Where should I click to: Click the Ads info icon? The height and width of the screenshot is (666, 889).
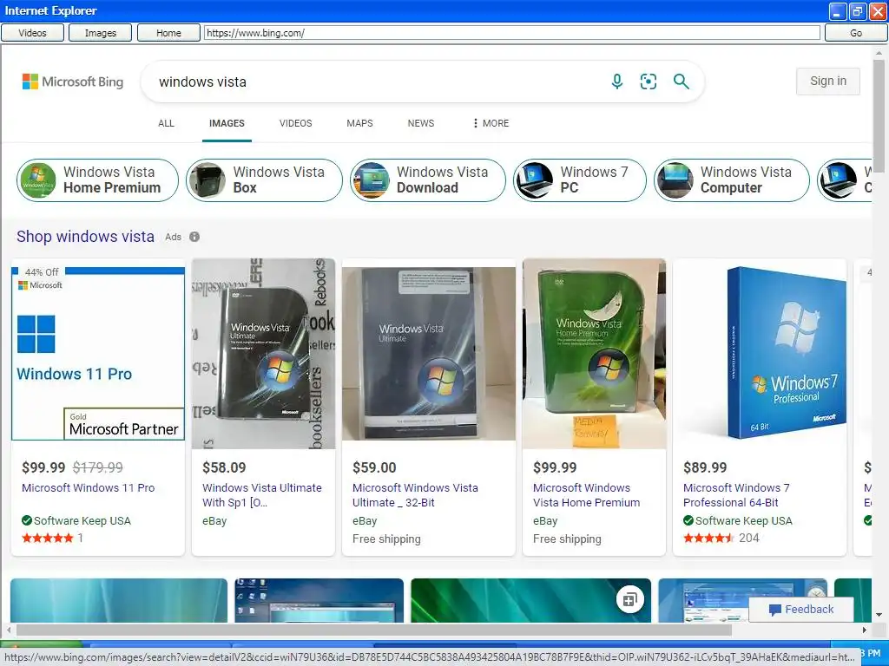pos(194,237)
